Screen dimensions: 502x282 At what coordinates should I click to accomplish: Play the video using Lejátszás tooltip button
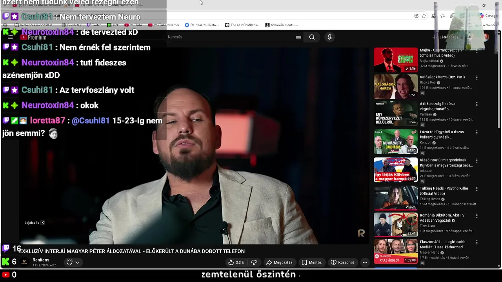tap(35, 222)
